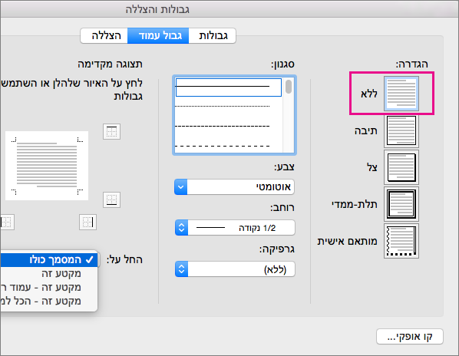This screenshot has height=356, width=459.
Task: Click the צל label text
Action: pos(372,167)
